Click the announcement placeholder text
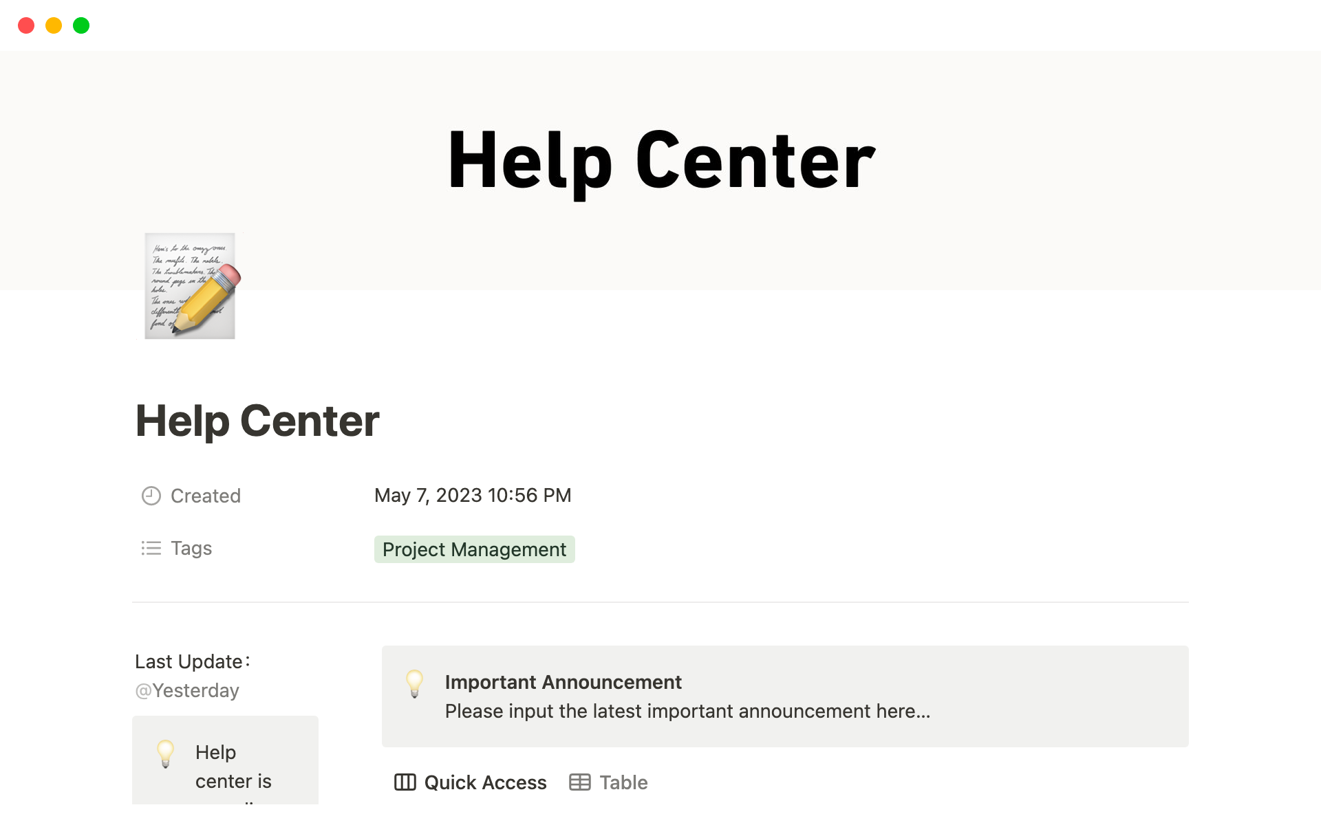Screen dimensions: 1321x825 (x=687, y=711)
